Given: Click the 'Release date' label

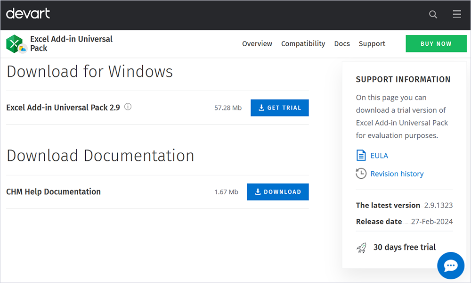Looking at the screenshot, I should click(x=379, y=222).
